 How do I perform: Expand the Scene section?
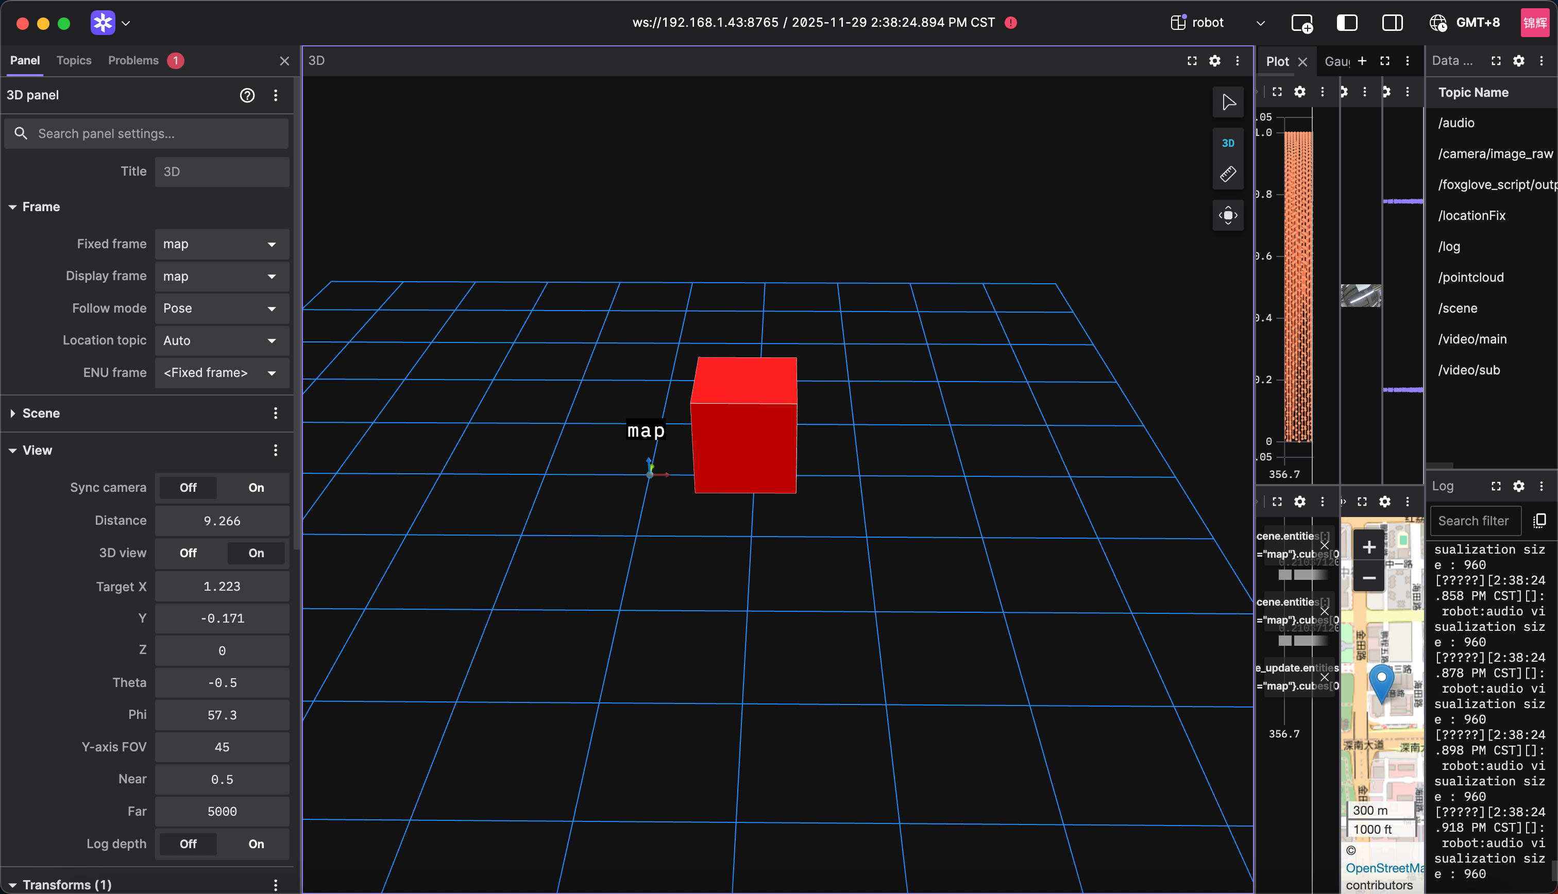[x=41, y=413]
